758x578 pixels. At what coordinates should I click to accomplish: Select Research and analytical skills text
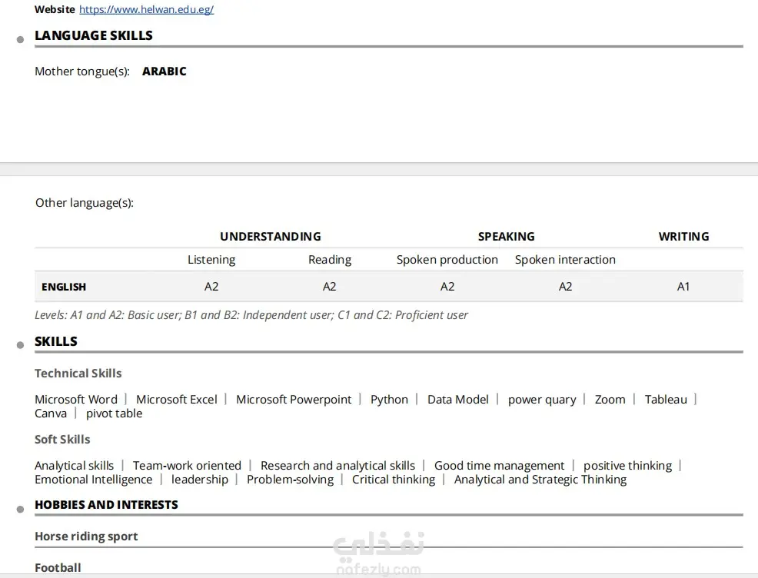pos(337,466)
